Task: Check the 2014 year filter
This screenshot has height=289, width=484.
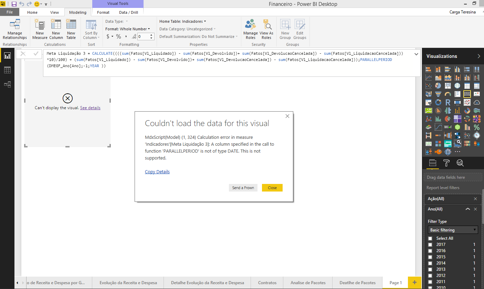Action: click(x=430, y=263)
